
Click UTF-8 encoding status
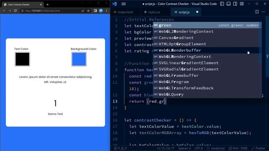(x=199, y=148)
